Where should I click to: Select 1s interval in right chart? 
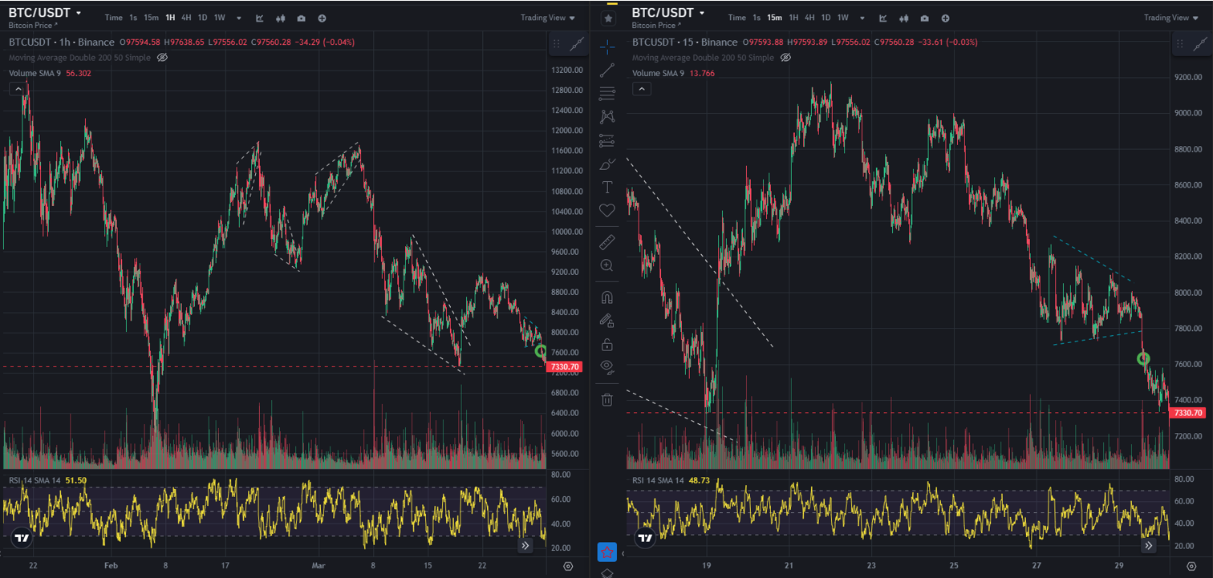pos(756,18)
